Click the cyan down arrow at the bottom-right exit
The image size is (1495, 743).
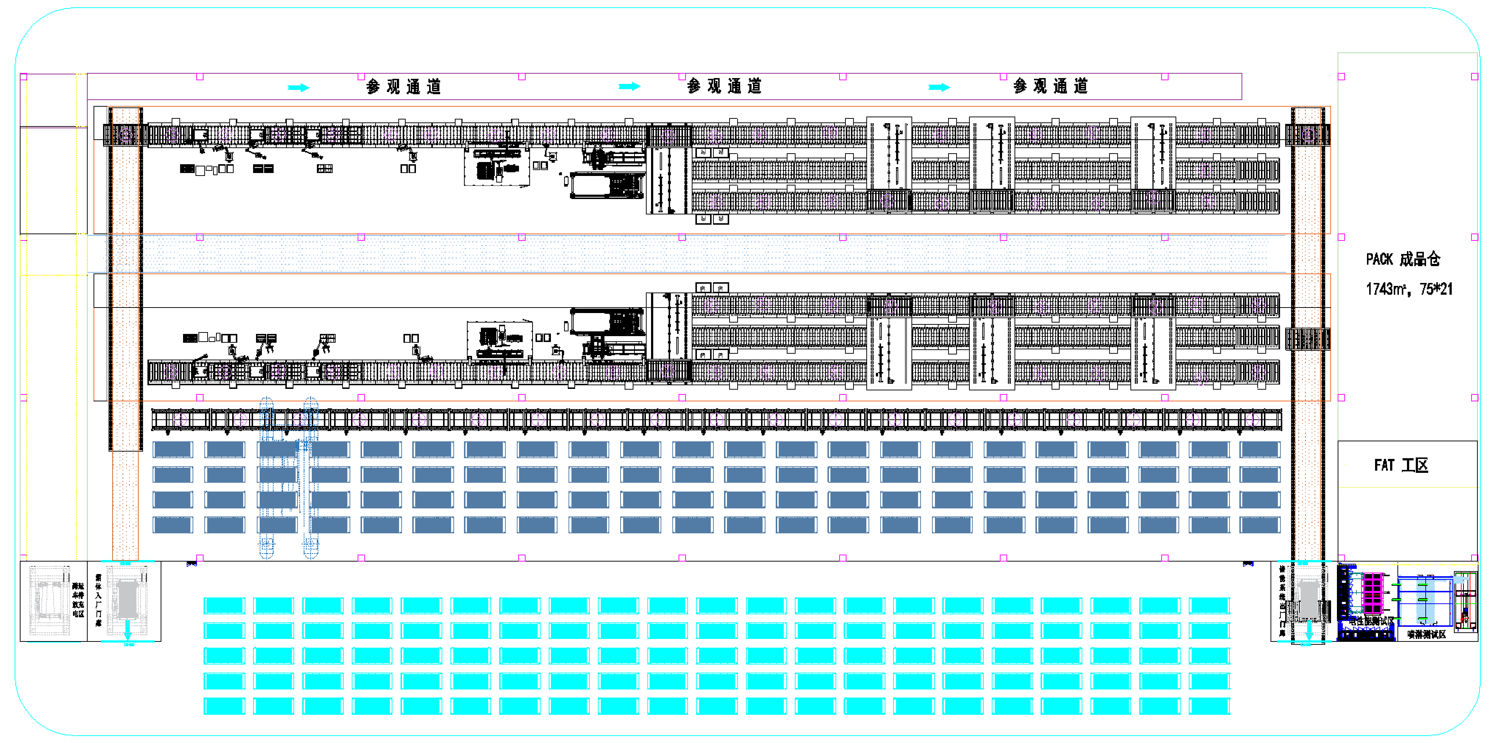[x=1309, y=630]
